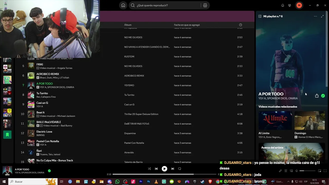Viewport: 329px width, 185px height.
Task: Enter full screen from the player bar
Action: pyautogui.click(x=325, y=171)
